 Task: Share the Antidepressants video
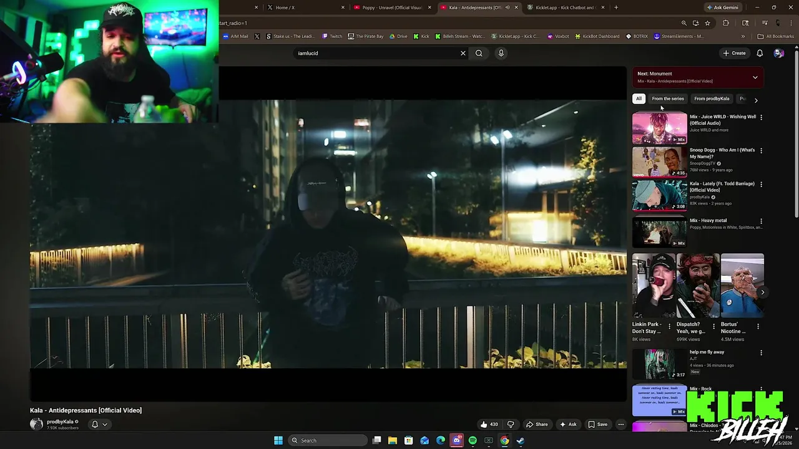537,425
